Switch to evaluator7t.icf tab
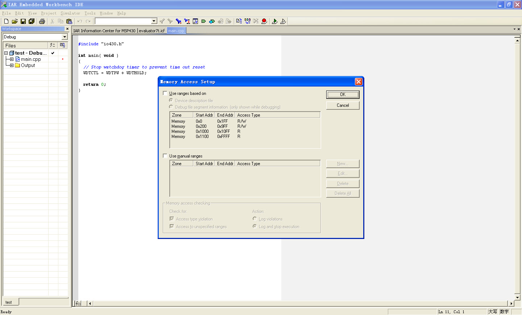The image size is (522, 315). pos(152,31)
